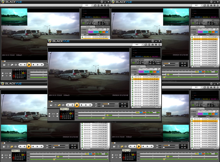Click the Play button in the center window
220x162 pixels.
click(77, 105)
